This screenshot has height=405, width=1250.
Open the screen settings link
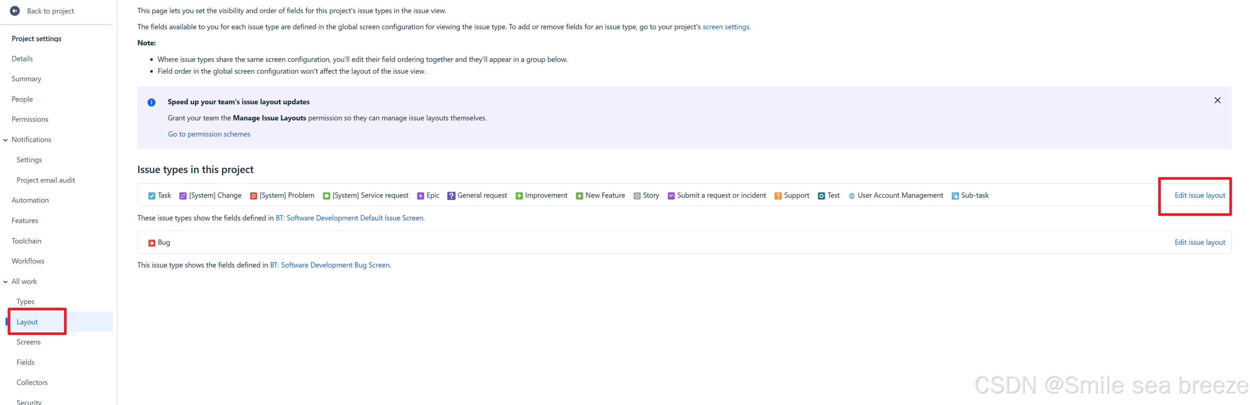(x=726, y=27)
